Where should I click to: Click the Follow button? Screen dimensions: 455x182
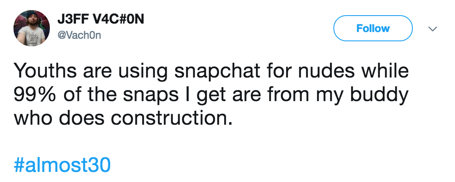pyautogui.click(x=373, y=28)
